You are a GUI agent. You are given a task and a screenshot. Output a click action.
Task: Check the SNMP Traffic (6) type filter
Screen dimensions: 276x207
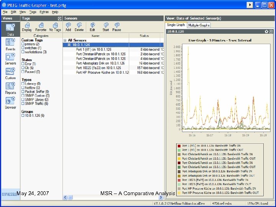coord(23,103)
